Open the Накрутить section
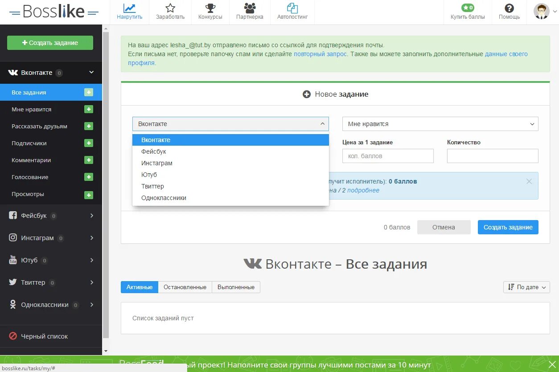Image resolution: width=559 pixels, height=372 pixels. tap(129, 12)
